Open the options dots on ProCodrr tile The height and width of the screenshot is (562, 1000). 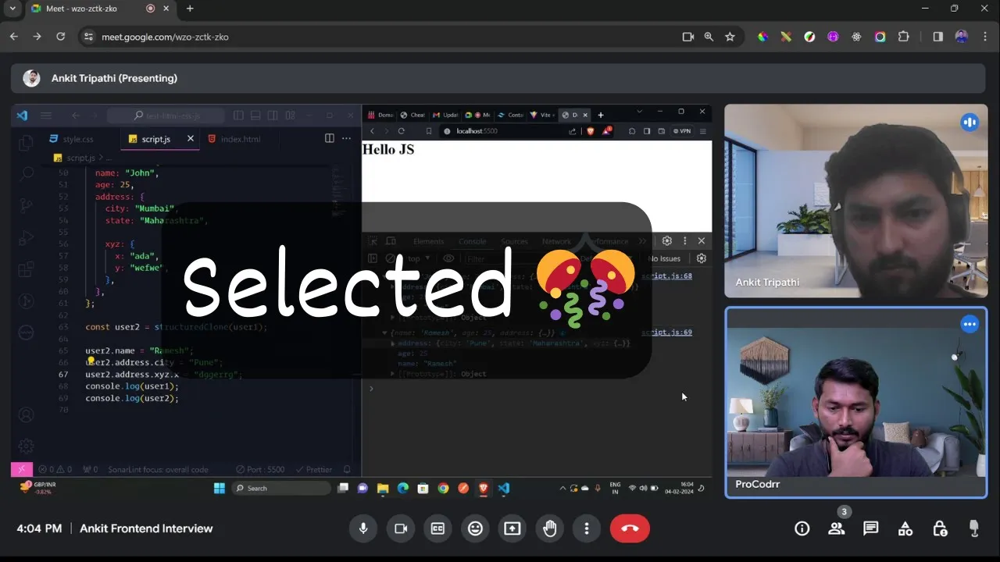tap(970, 324)
